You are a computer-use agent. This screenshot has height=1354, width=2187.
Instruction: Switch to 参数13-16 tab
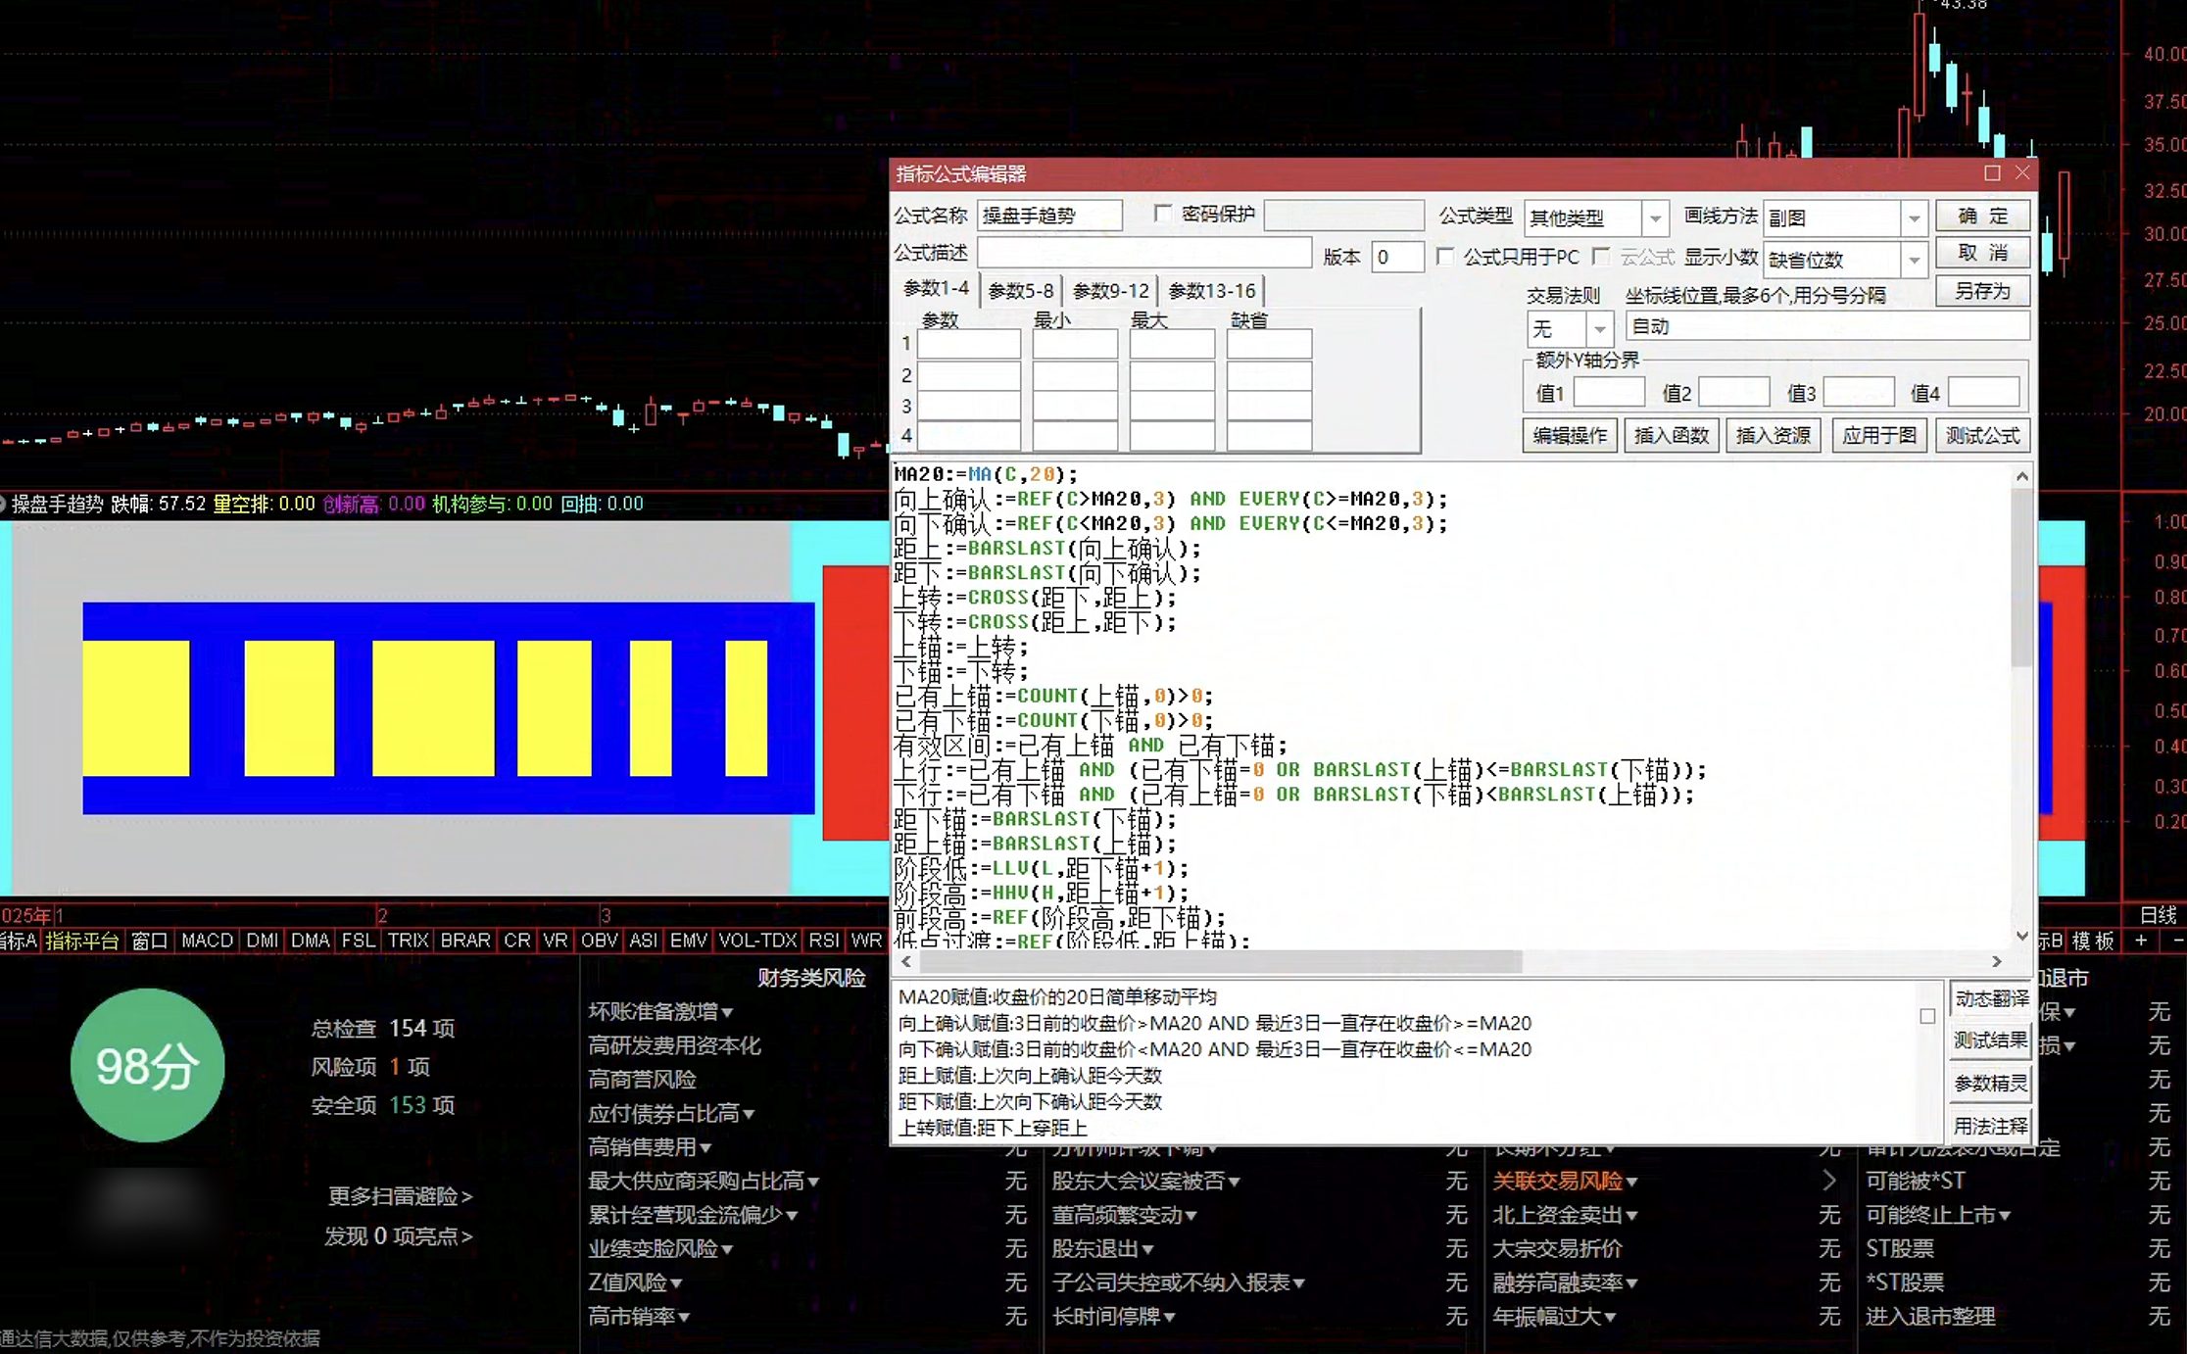(x=1212, y=291)
